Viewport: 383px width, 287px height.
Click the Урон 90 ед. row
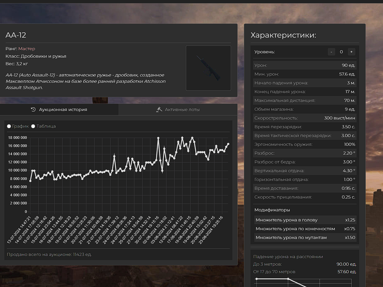coord(305,65)
